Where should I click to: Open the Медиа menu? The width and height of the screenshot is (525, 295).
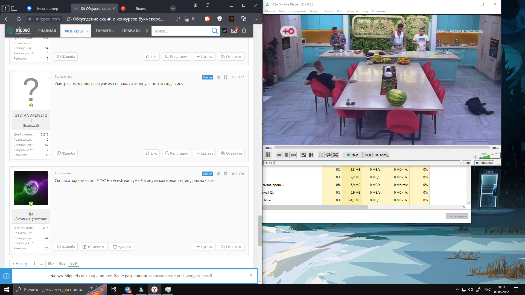pyautogui.click(x=270, y=11)
